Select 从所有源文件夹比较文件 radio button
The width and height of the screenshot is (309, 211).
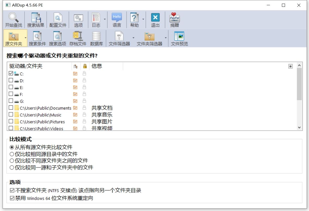pos(12,147)
